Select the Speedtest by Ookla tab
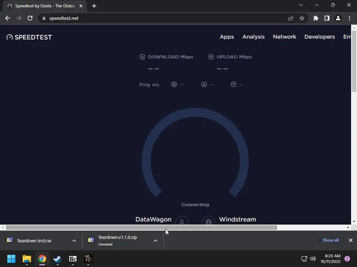 coord(45,6)
